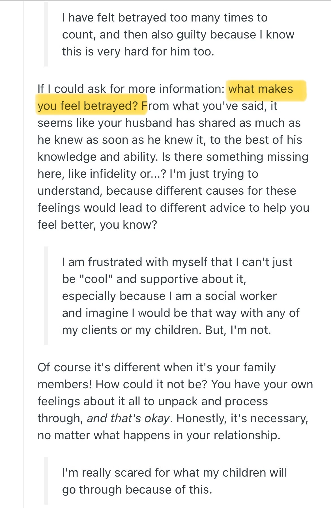Click the phrase "If I could ask for more information:"

[131, 89]
